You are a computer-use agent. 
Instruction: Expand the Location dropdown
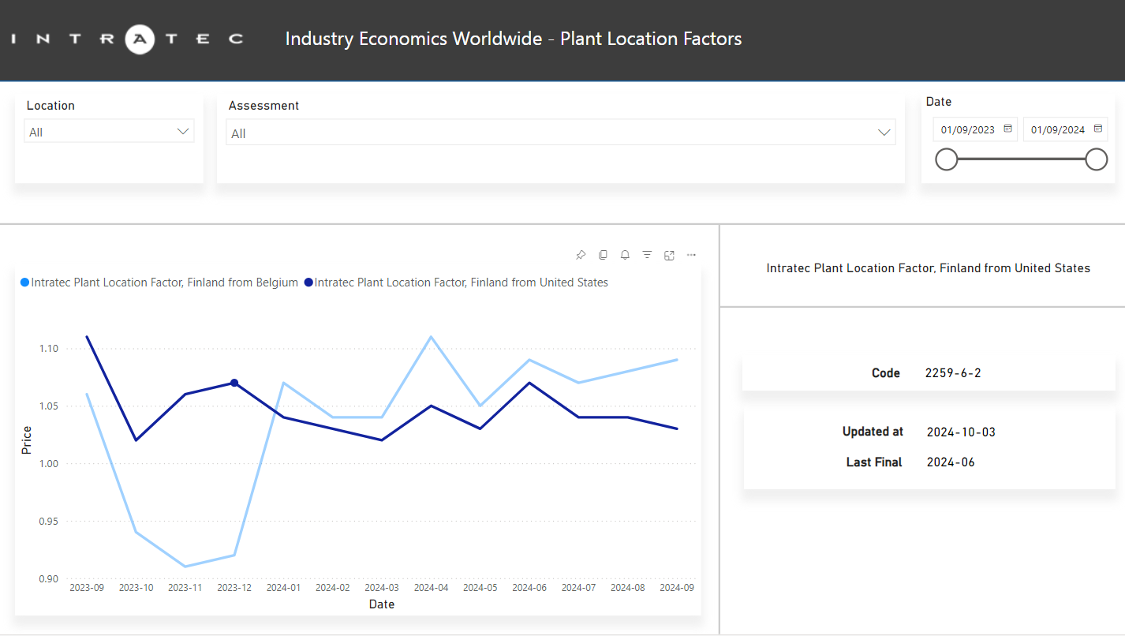pos(183,132)
